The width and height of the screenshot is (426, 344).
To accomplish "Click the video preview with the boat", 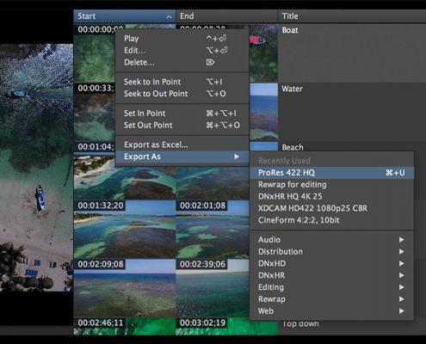I will click(36, 168).
